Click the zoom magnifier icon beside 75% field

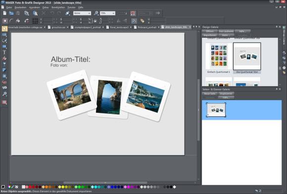click(x=96, y=13)
